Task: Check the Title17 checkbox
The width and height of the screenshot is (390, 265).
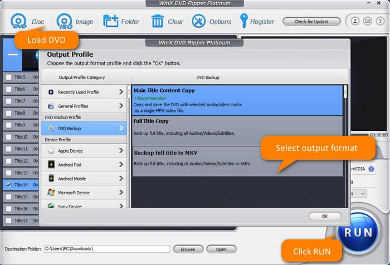Action: click(x=9, y=221)
